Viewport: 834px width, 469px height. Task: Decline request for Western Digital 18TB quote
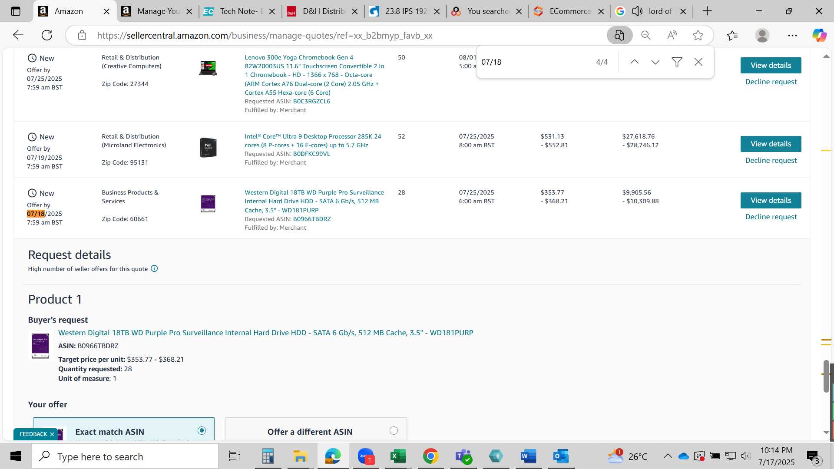pyautogui.click(x=771, y=217)
